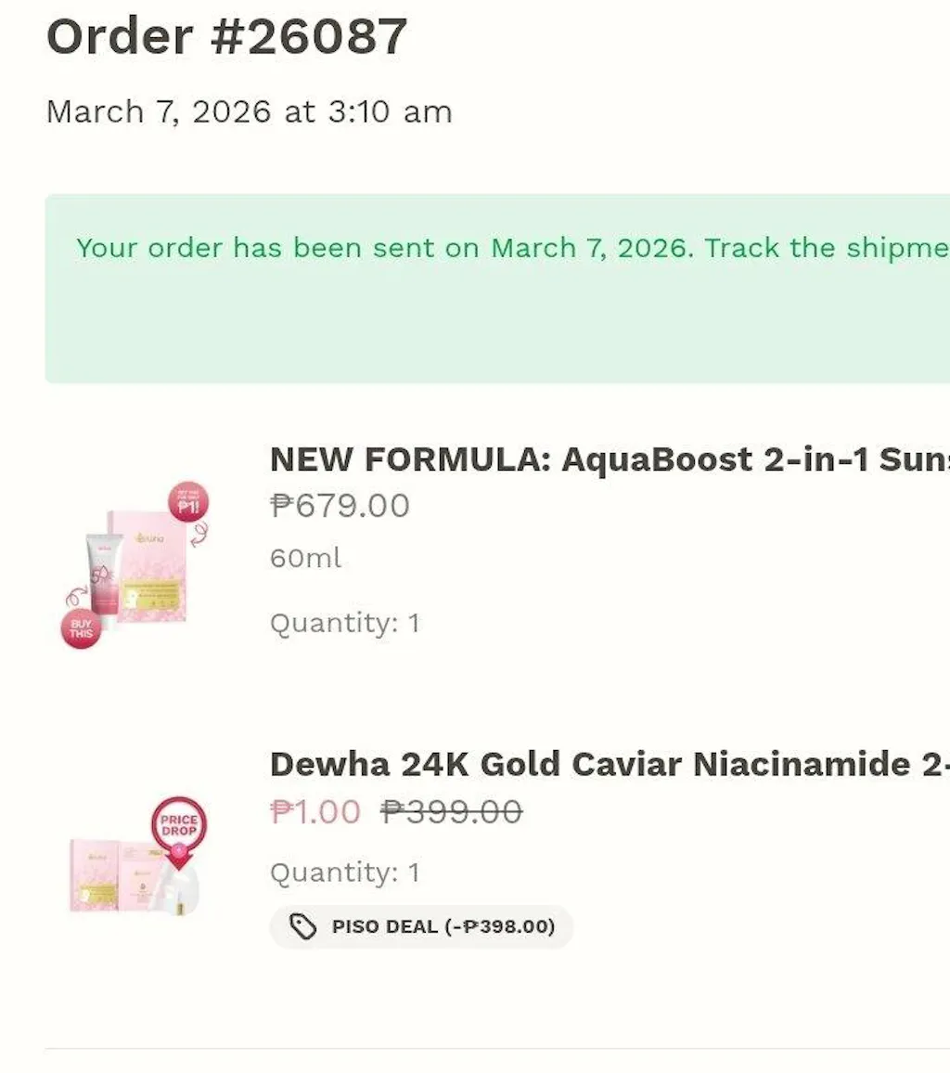
Task: Click the March 7, 2026 order timestamp
Action: tap(249, 112)
